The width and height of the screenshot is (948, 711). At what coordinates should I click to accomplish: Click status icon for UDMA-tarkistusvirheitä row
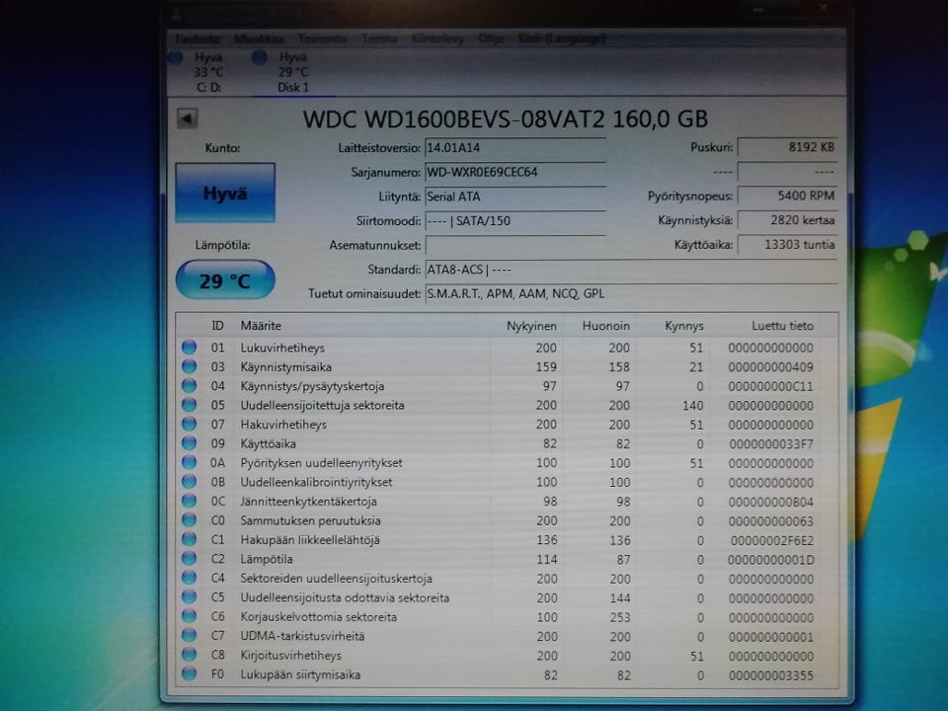tap(190, 636)
